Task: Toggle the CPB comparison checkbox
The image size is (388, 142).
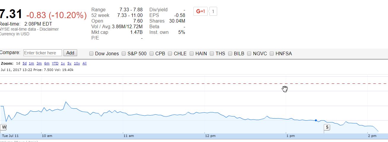Action: coord(152,54)
